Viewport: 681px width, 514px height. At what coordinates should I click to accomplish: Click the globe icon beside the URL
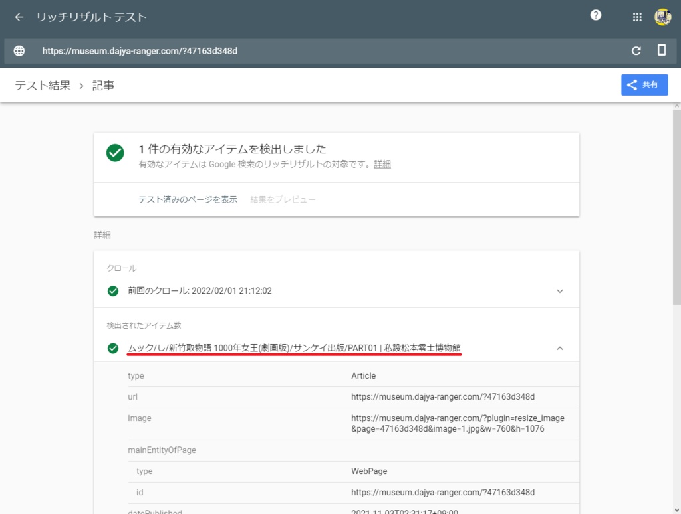click(x=19, y=50)
